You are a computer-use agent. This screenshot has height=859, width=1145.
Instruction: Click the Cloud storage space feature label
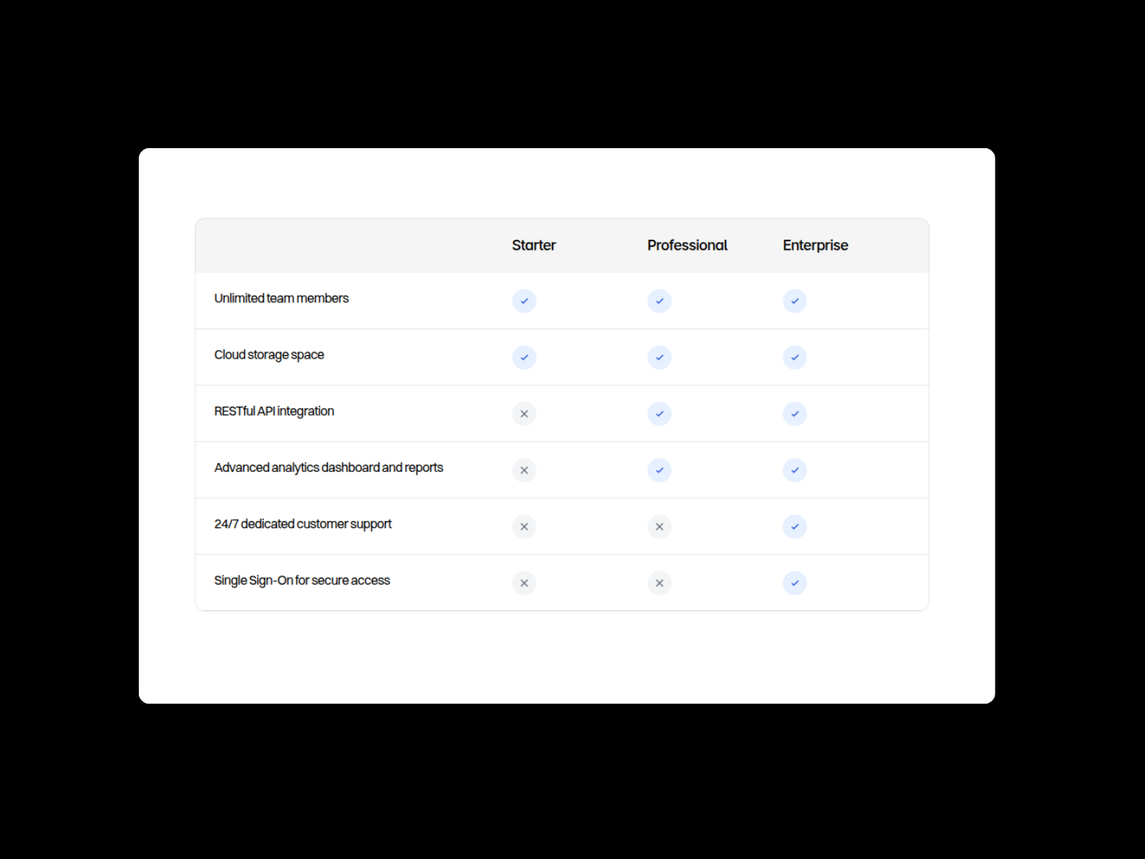click(269, 355)
